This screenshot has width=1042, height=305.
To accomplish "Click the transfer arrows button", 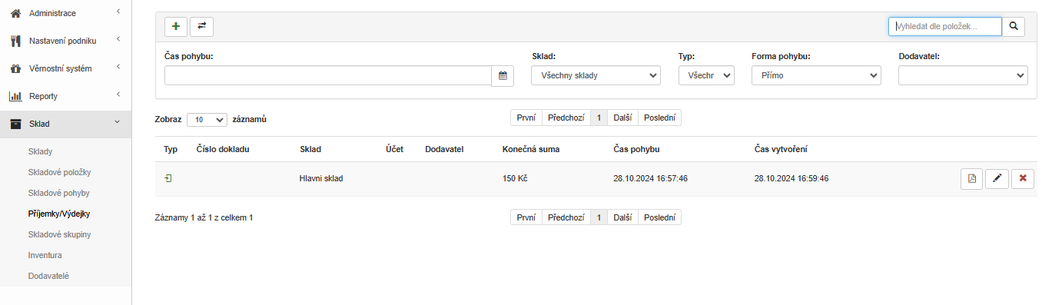I will 201,26.
